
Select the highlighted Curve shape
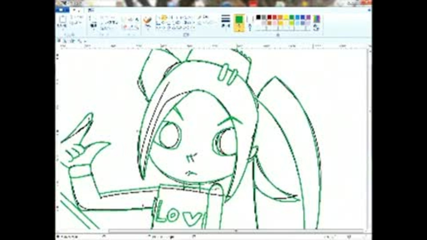coord(164,17)
